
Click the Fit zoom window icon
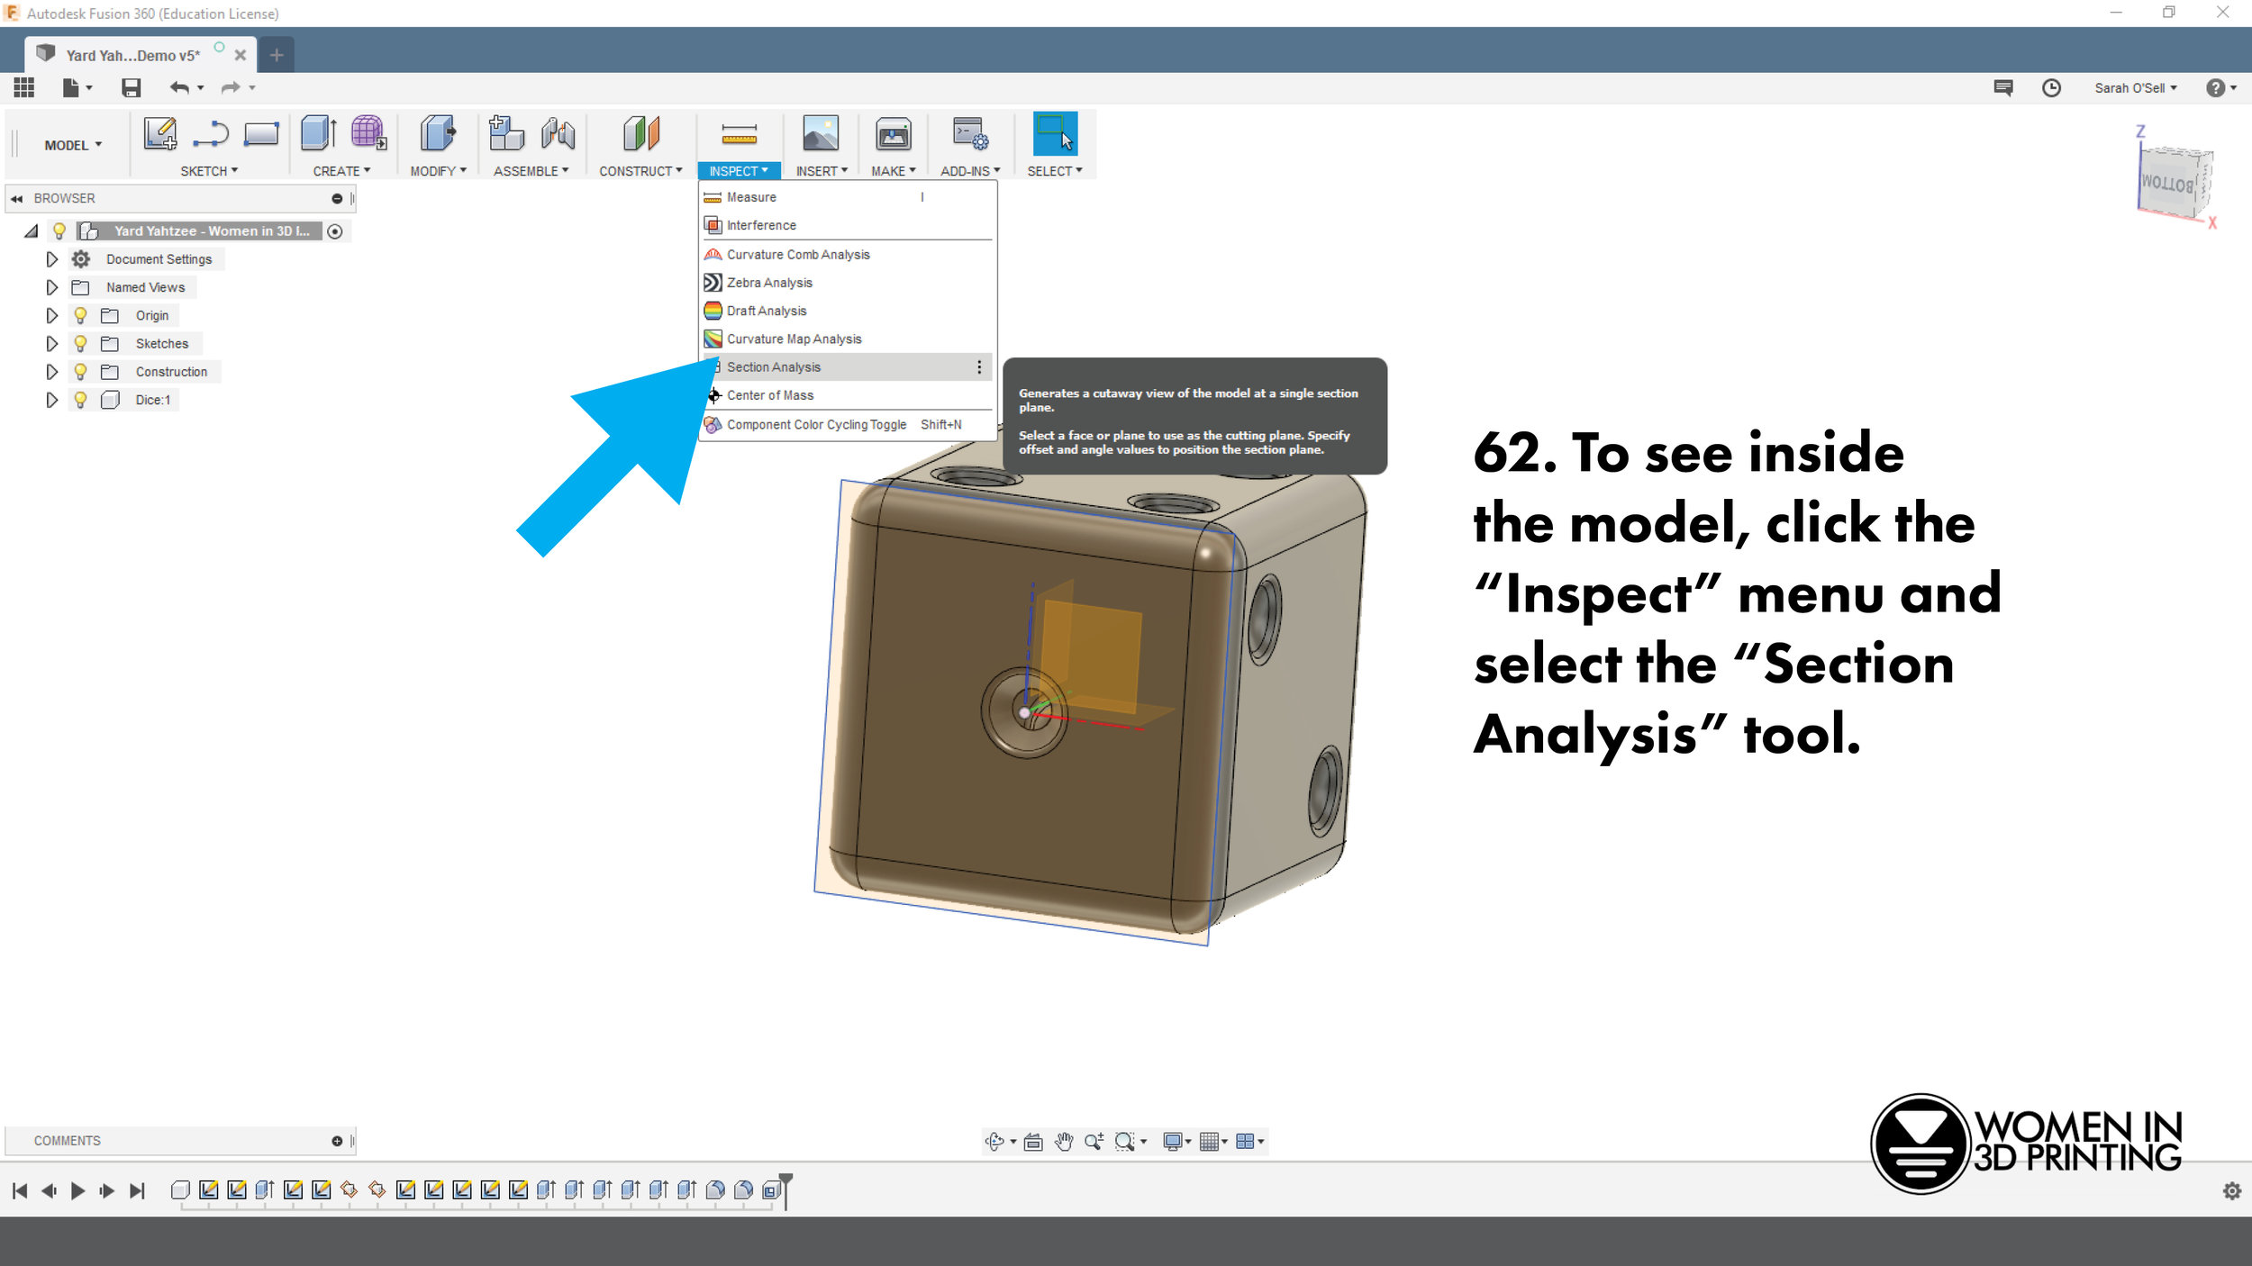tap(1124, 1142)
